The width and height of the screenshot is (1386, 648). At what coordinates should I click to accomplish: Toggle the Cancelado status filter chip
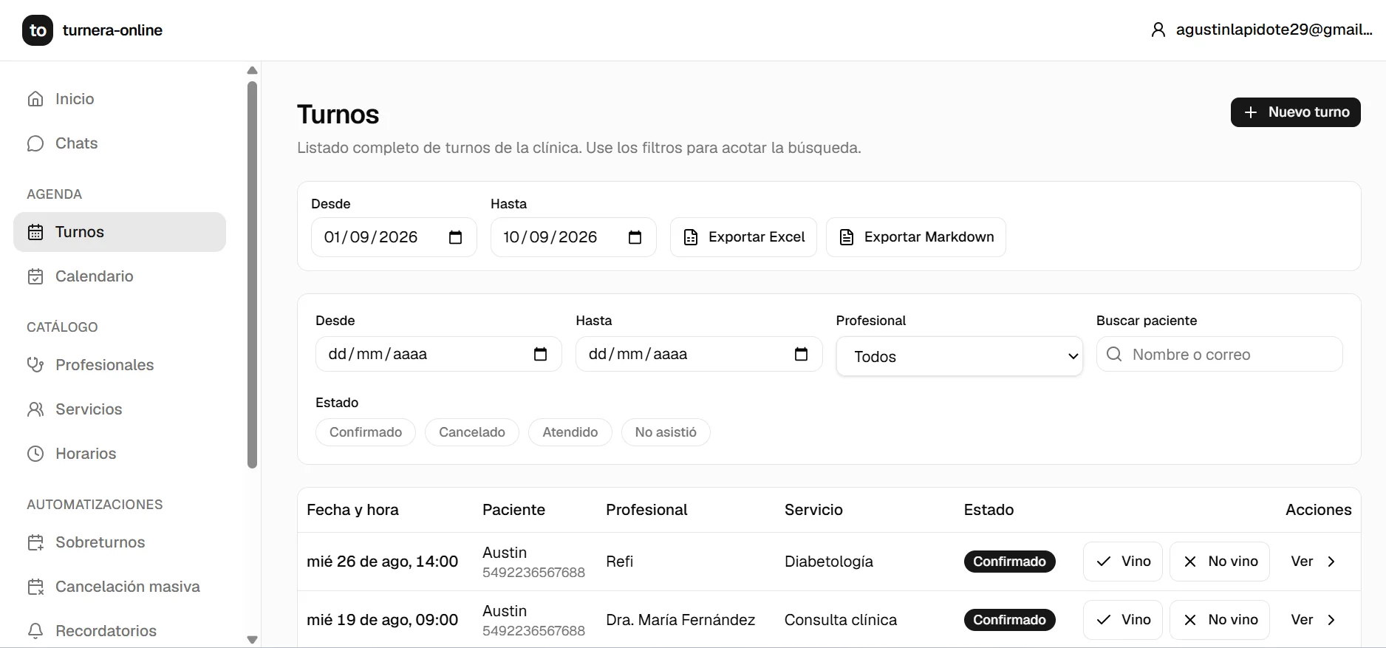tap(472, 432)
